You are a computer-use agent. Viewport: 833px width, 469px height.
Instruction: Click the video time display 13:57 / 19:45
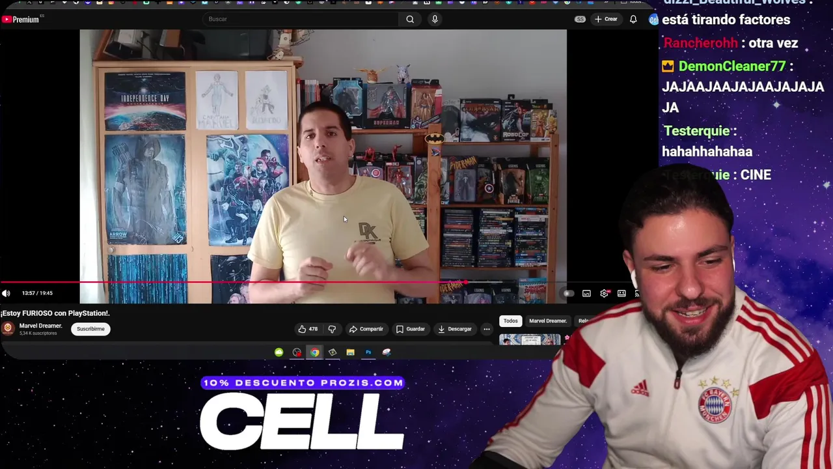pos(37,293)
